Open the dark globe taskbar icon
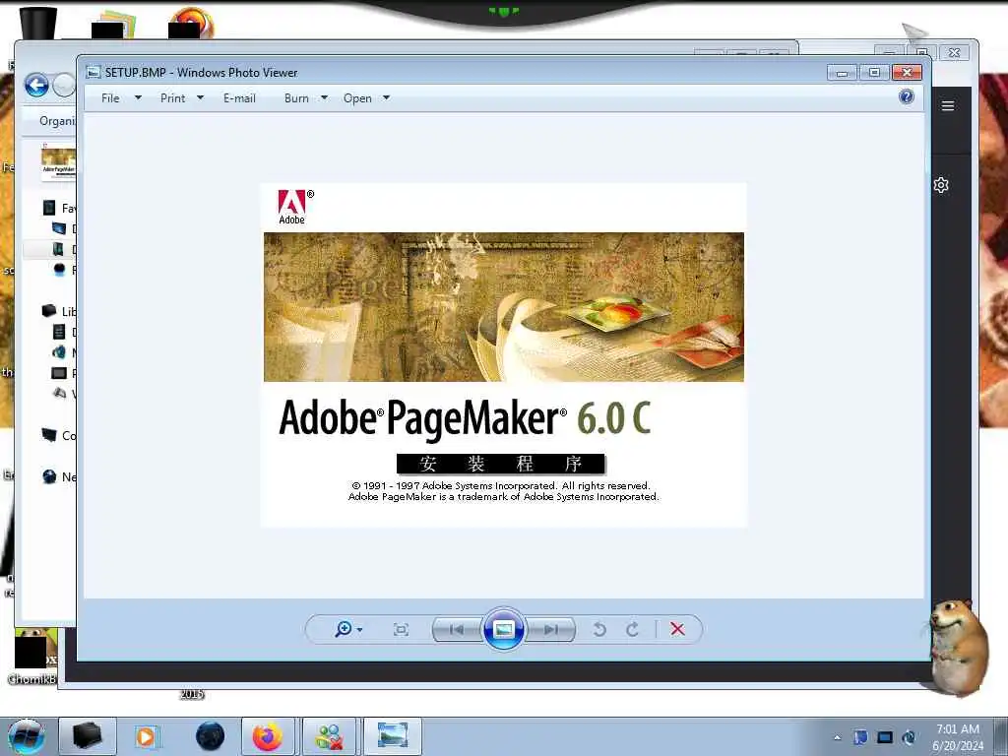Image resolution: width=1008 pixels, height=756 pixels. 211,736
